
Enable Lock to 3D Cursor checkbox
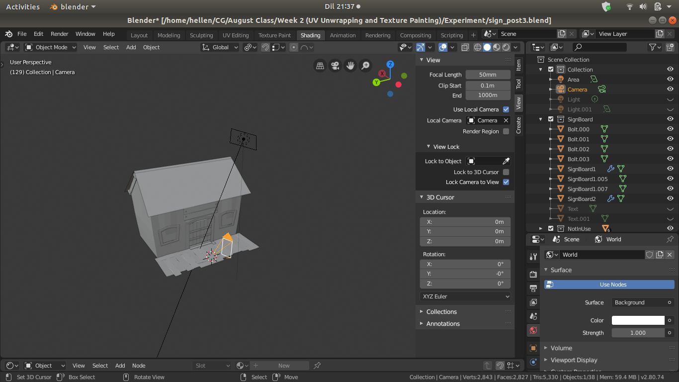tap(506, 172)
